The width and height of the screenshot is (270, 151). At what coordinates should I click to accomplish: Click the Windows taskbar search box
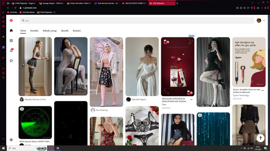point(27,148)
